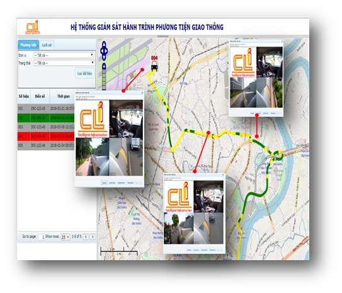Close the bottom-center camera popup window

pyautogui.click(x=223, y=175)
